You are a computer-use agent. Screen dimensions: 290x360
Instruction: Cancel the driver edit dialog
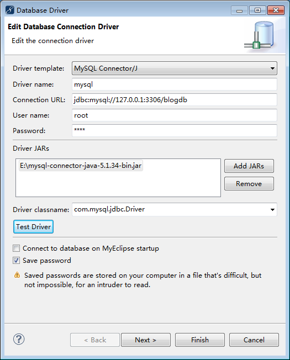pos(254,340)
